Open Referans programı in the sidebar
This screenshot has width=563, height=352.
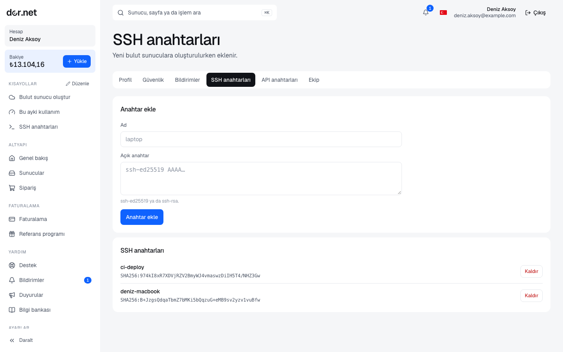point(50,234)
